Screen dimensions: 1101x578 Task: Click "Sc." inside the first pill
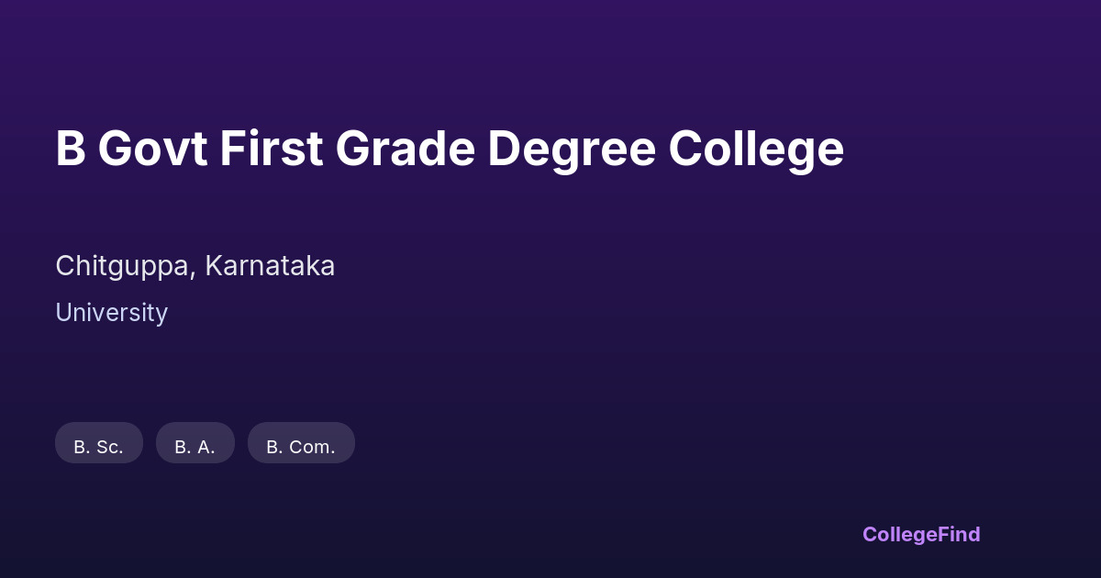(x=110, y=447)
